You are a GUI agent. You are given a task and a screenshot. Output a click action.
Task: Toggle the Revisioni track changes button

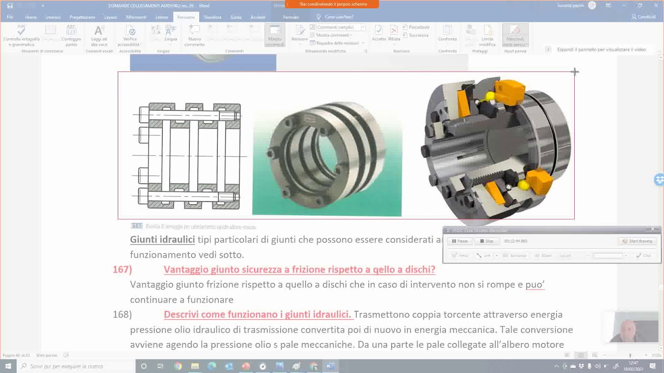coord(299,36)
